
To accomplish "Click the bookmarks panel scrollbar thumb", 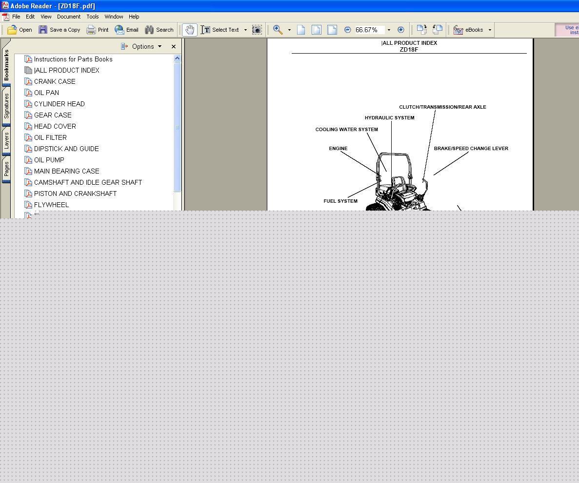I will 177,127.
